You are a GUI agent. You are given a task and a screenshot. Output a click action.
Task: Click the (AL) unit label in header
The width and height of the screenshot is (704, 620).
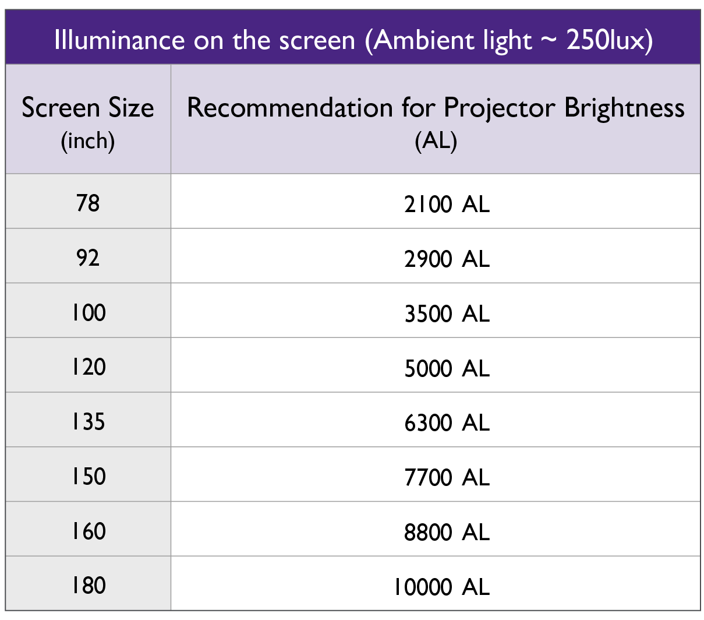[436, 140]
